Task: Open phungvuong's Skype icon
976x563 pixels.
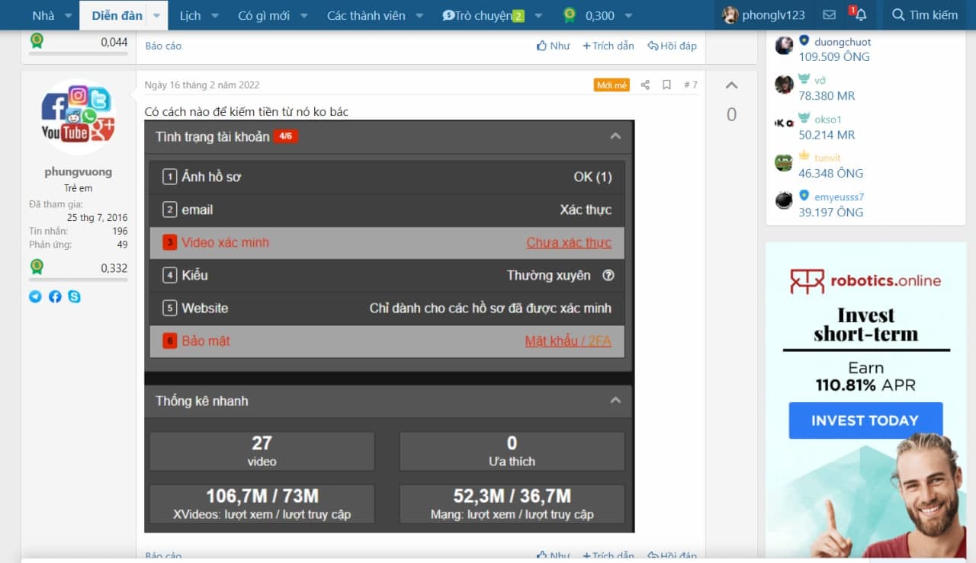Action: point(74,296)
